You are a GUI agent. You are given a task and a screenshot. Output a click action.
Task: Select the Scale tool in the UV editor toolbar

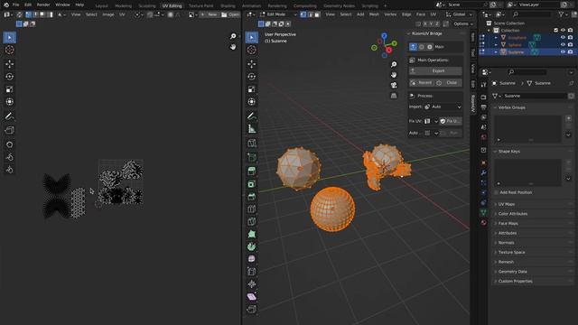[10, 89]
